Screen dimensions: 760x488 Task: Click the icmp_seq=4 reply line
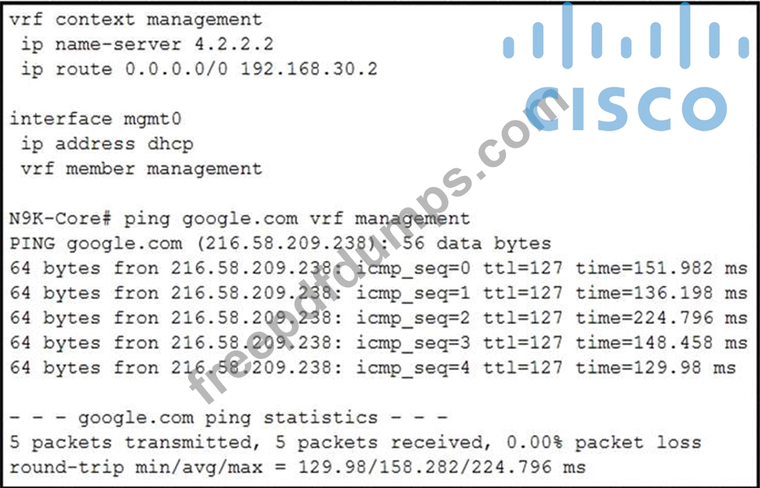click(373, 367)
